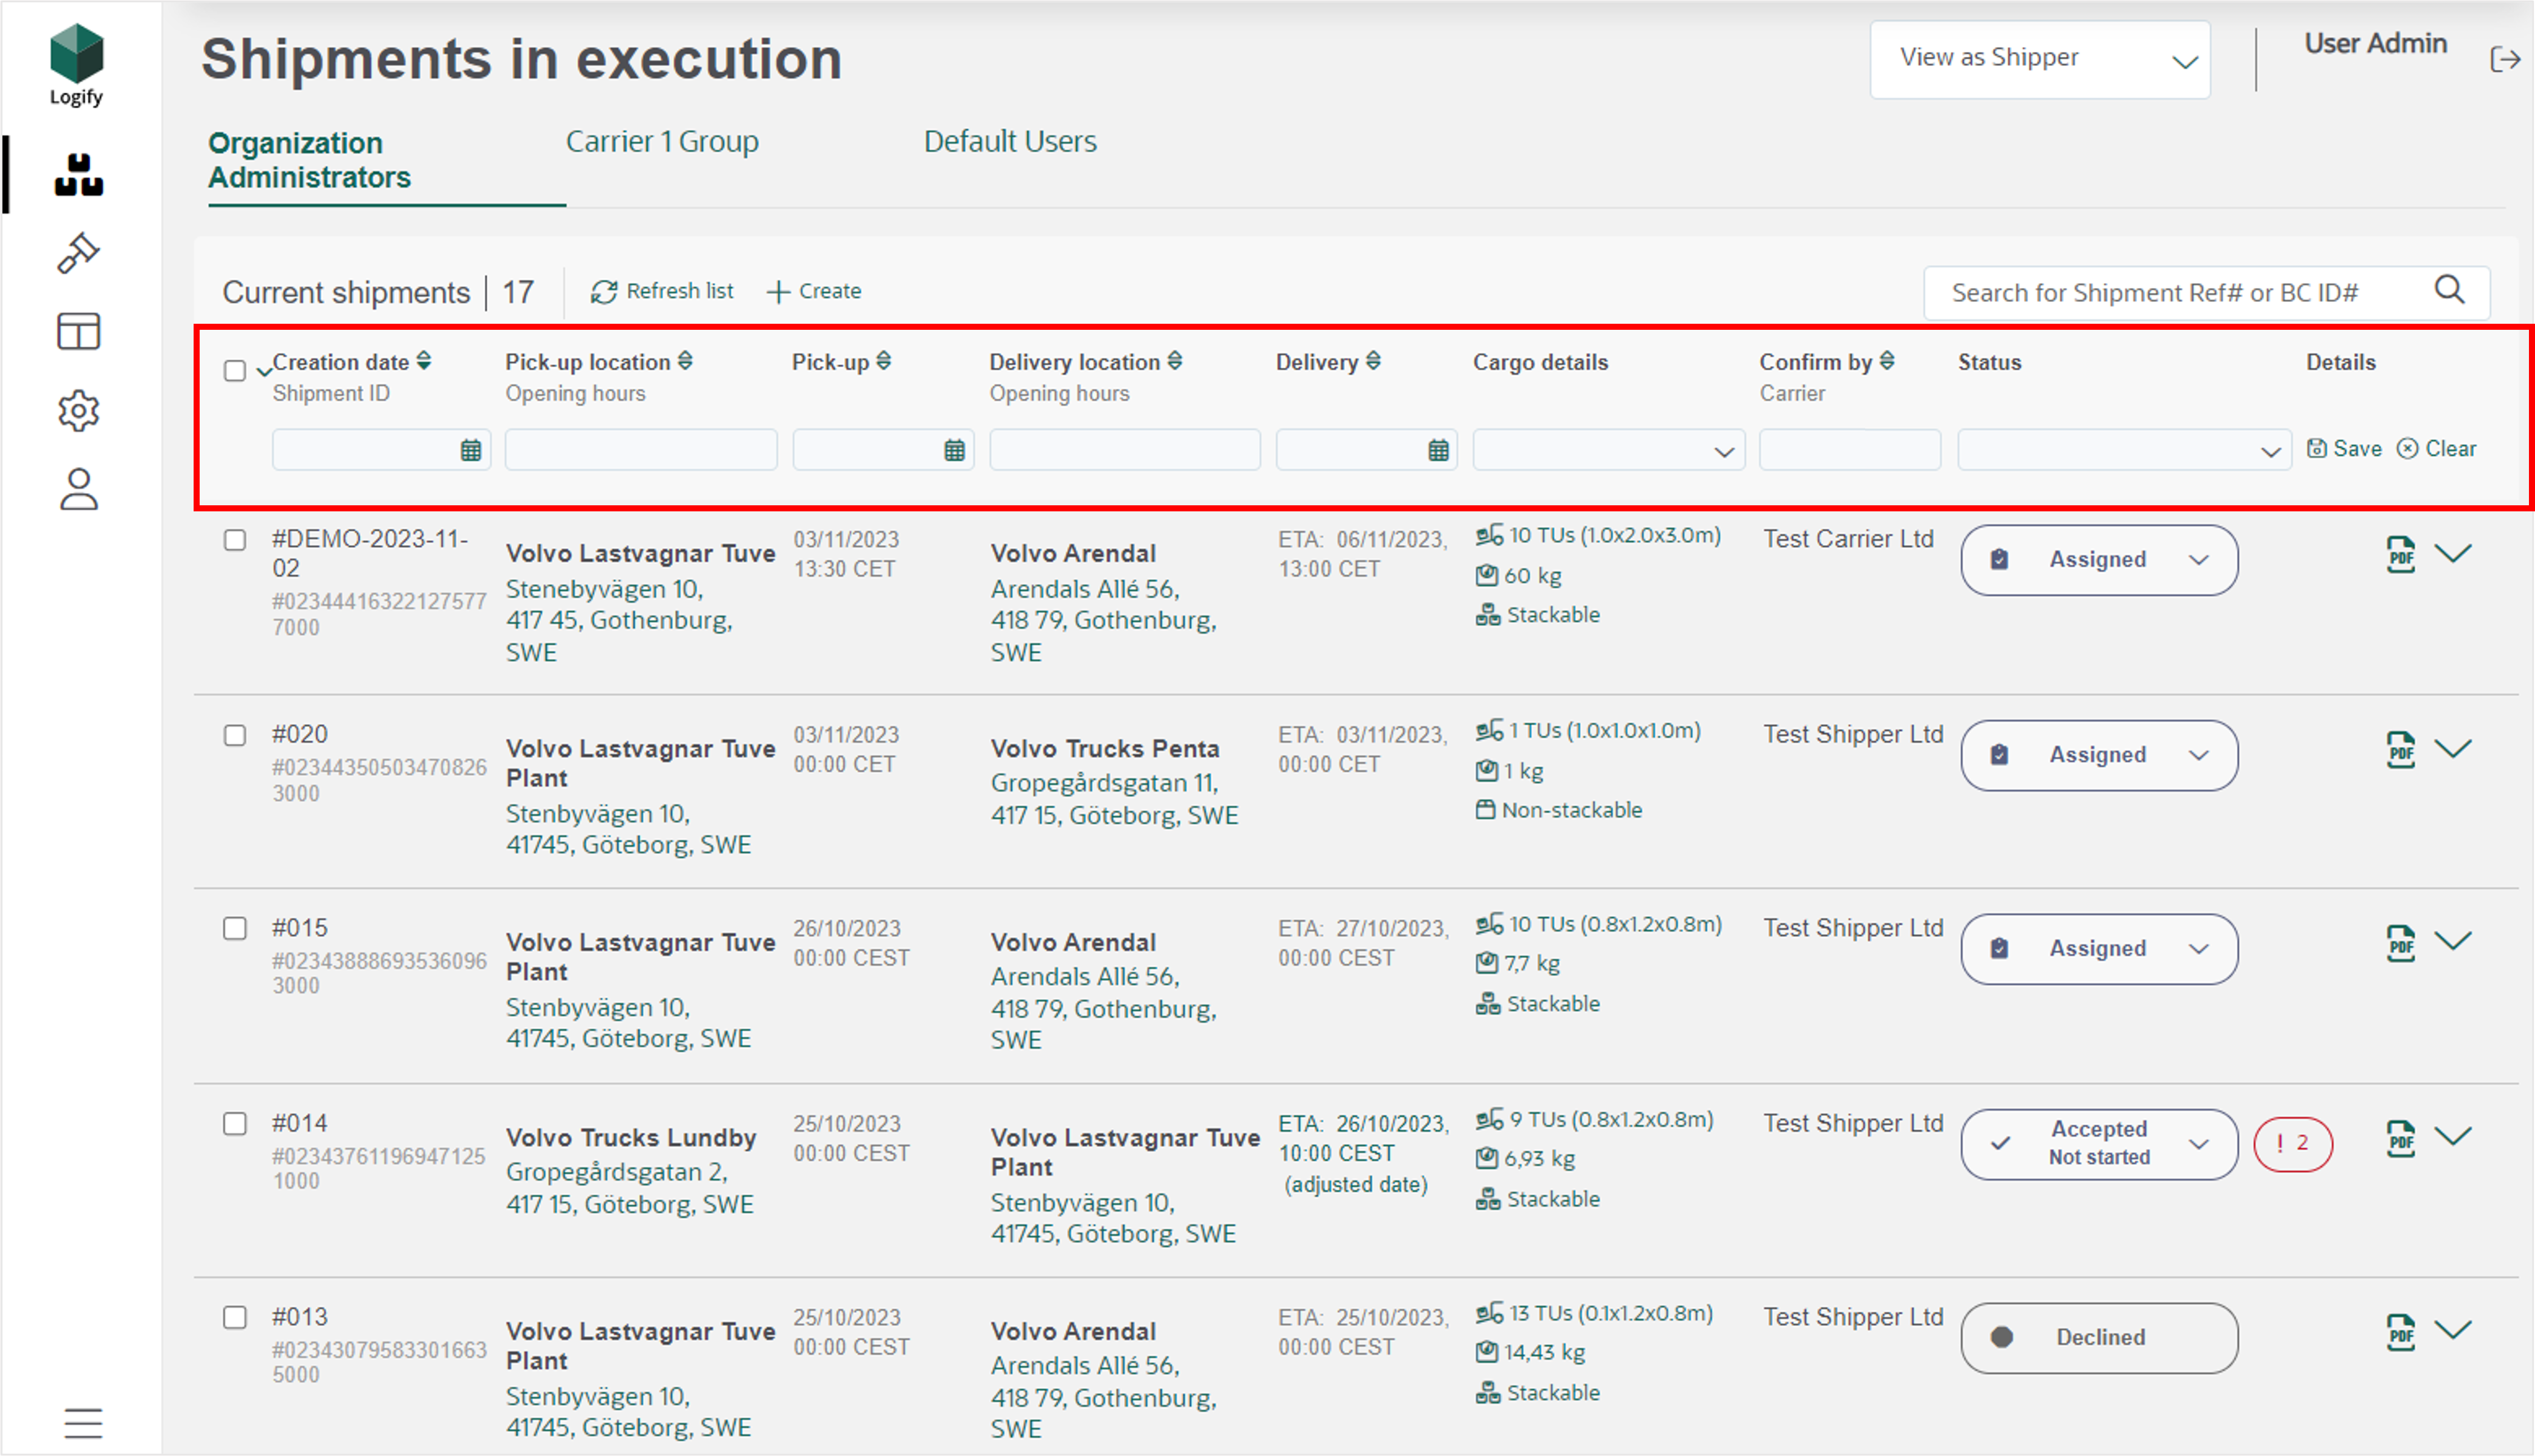Open Assigned status dropdown for #020
Viewport: 2535px width, 1456px height.
[x=2099, y=755]
